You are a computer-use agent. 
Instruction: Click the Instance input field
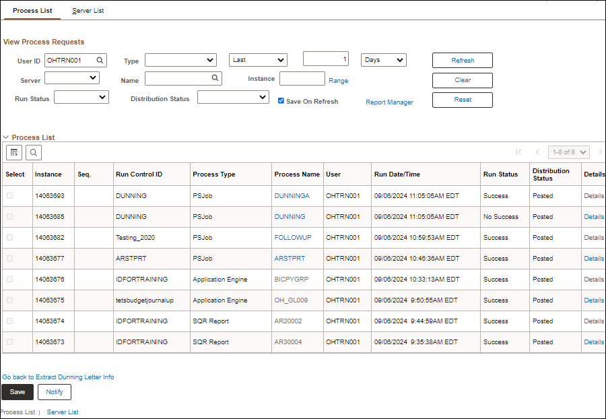tap(302, 79)
